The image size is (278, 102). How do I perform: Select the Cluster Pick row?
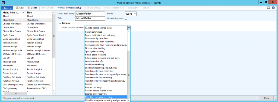(27, 27)
